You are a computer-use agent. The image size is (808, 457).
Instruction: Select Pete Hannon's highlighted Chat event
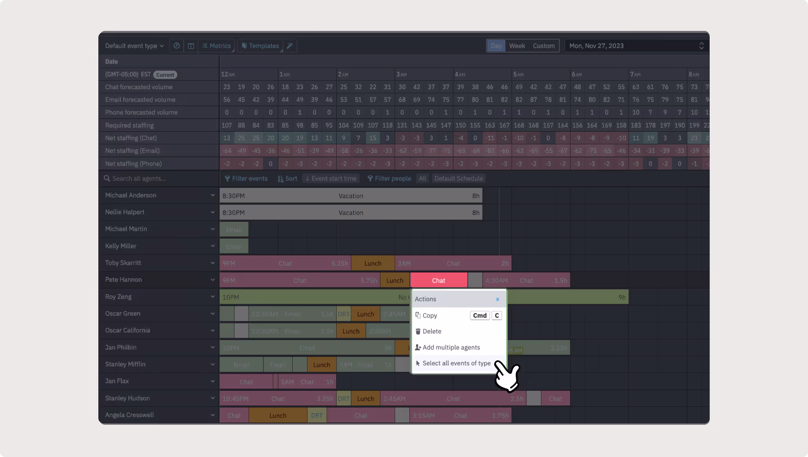click(x=439, y=280)
